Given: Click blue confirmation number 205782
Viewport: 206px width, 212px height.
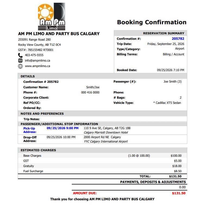Looking at the screenshot, I should tap(178, 39).
